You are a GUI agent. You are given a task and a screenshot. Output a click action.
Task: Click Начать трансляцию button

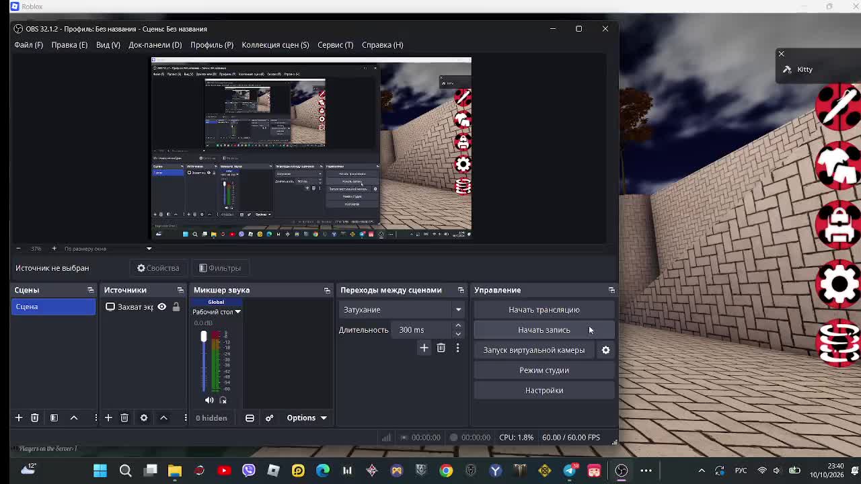click(x=544, y=309)
